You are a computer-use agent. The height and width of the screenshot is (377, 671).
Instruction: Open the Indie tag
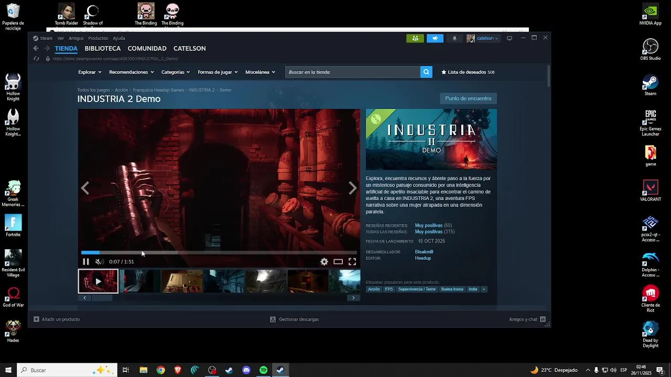click(473, 289)
